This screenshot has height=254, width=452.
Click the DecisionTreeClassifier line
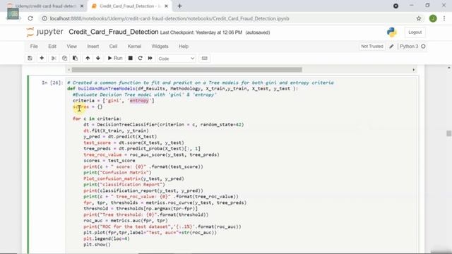tap(163, 125)
